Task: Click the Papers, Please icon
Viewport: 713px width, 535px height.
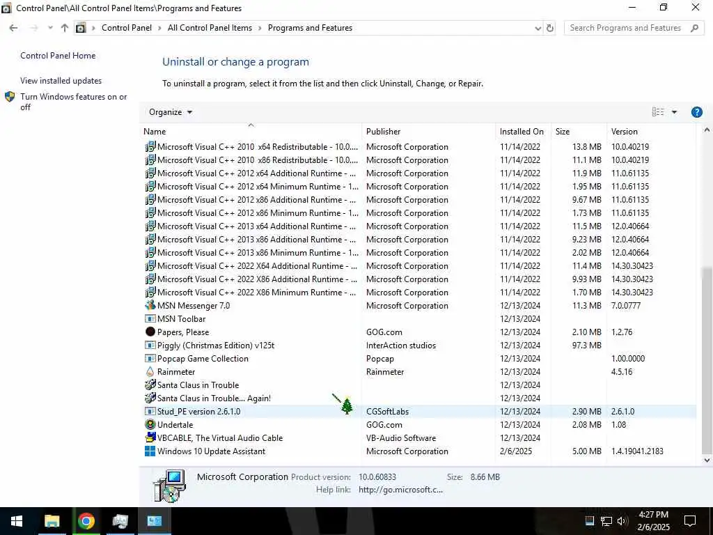Action: coord(150,332)
